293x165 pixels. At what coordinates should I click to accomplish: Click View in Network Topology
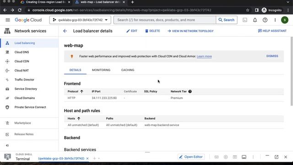[190, 31]
